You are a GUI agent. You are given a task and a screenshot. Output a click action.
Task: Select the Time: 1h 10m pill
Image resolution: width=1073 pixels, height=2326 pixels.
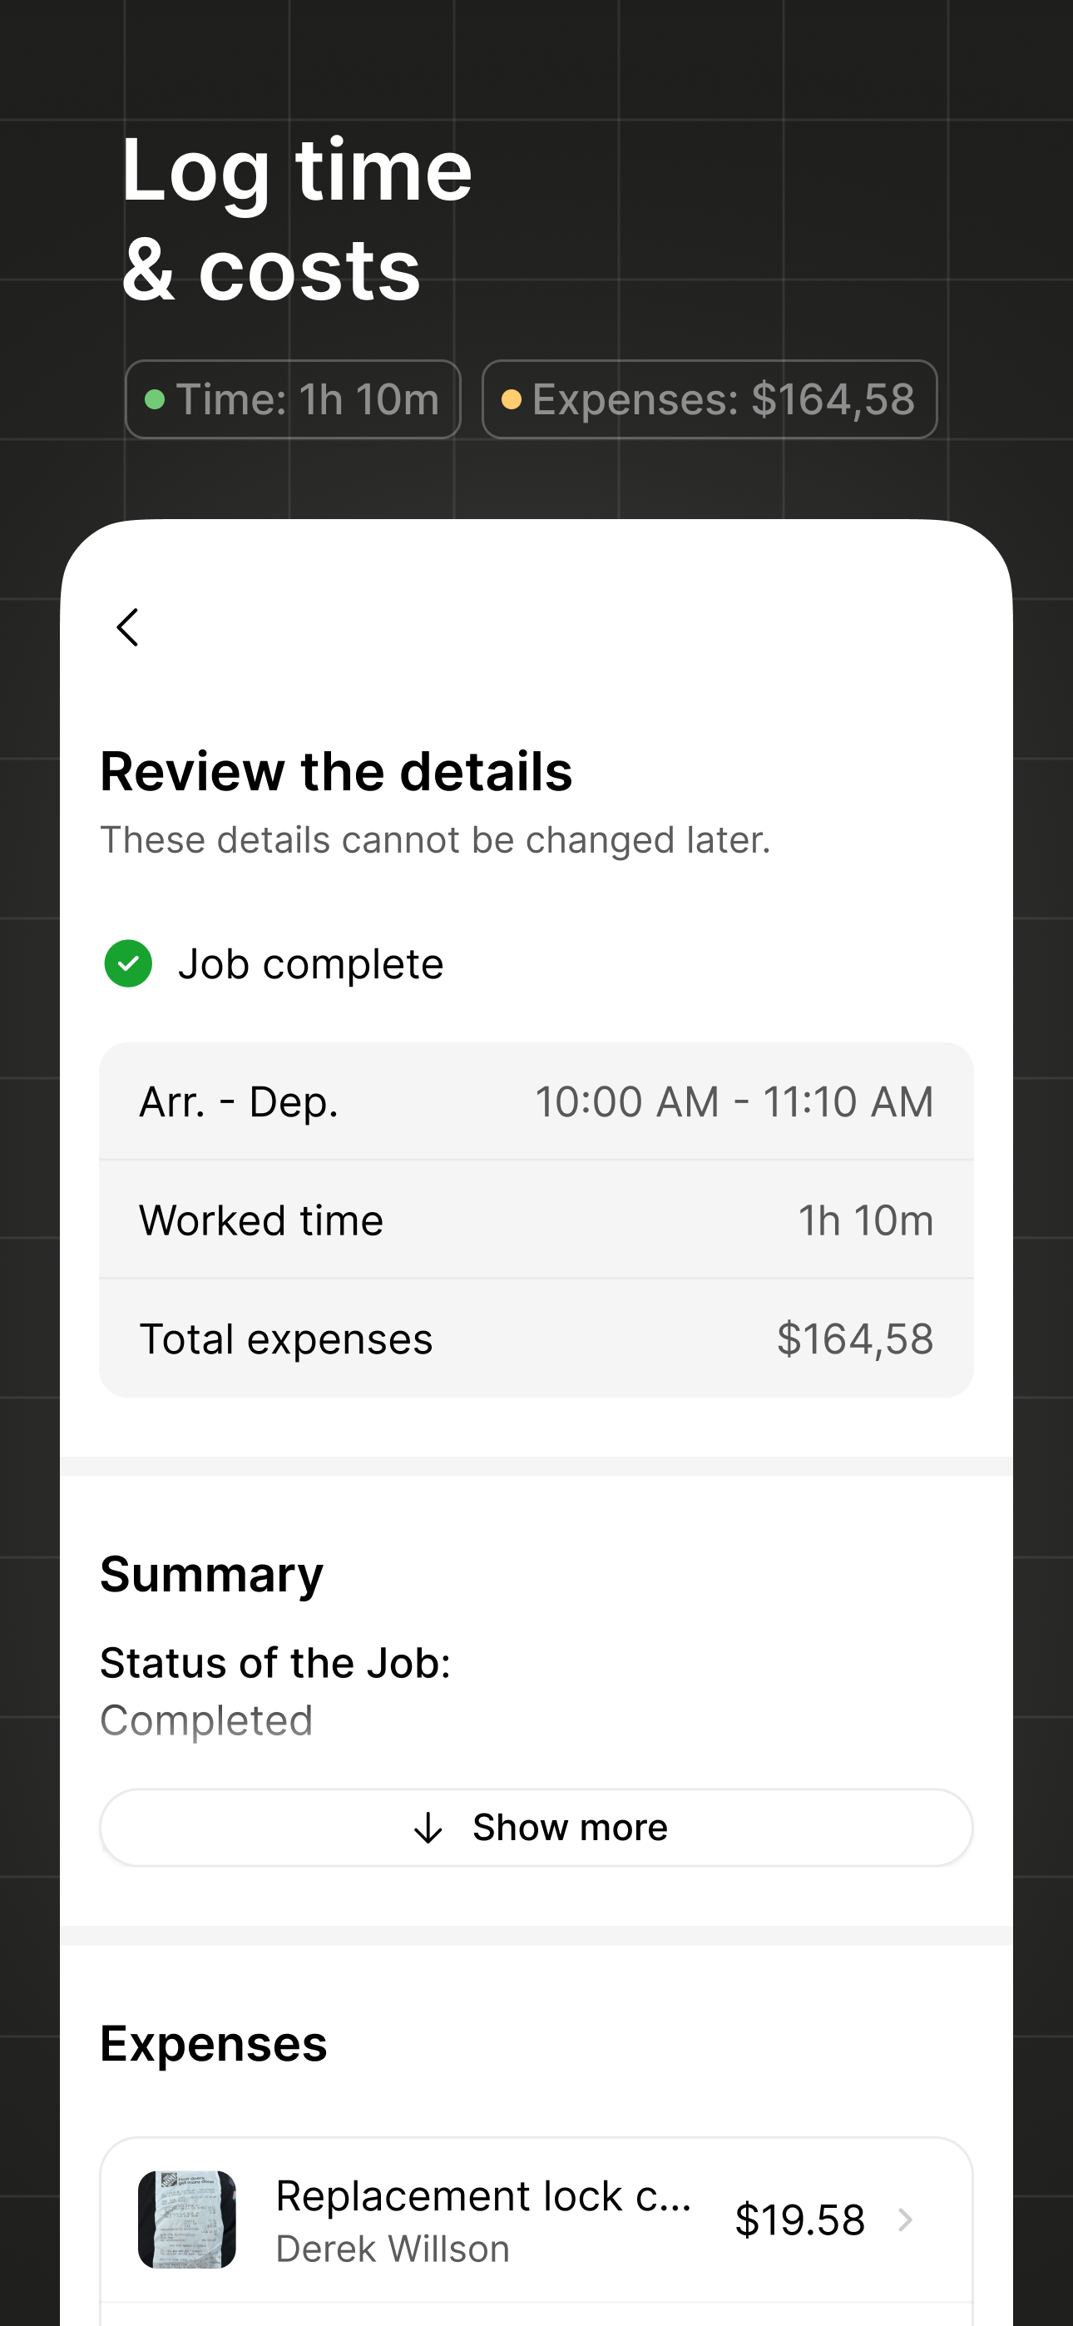pos(293,399)
